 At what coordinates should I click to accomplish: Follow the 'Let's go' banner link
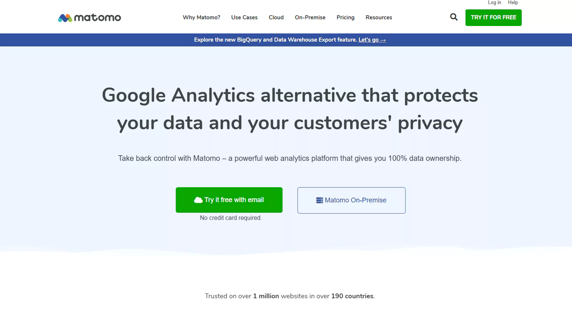(372, 40)
